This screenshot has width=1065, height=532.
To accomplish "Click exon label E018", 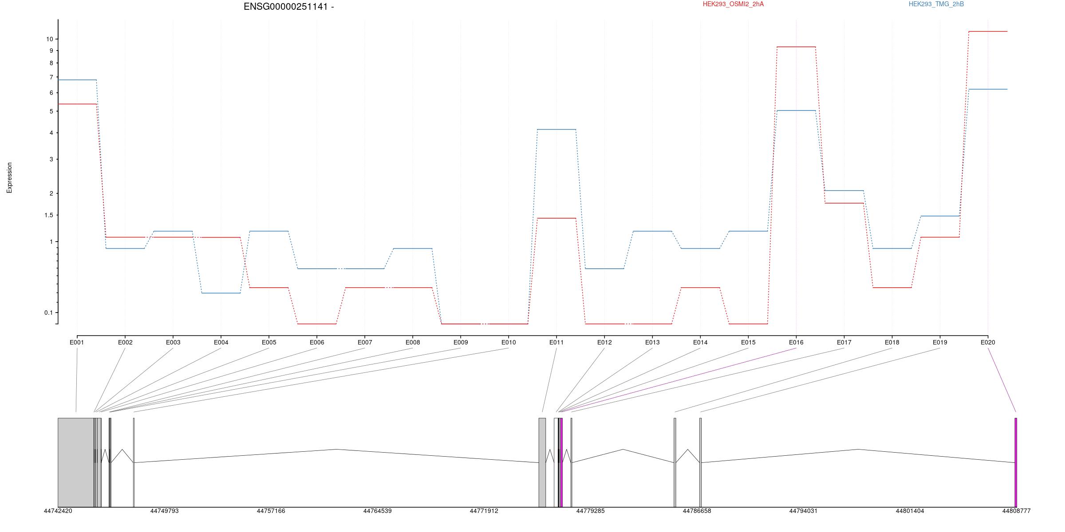I will point(892,342).
